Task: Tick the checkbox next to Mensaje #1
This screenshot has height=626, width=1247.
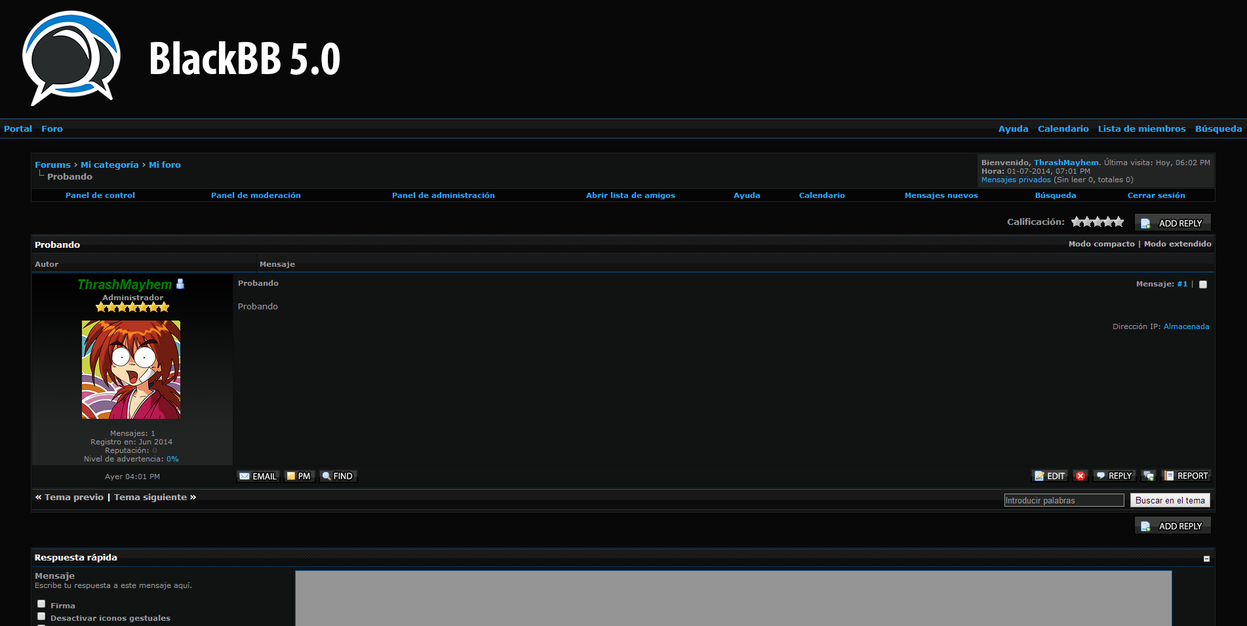Action: coord(1203,284)
